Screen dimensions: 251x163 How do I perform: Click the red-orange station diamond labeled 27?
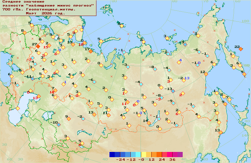[x=38, y=47]
